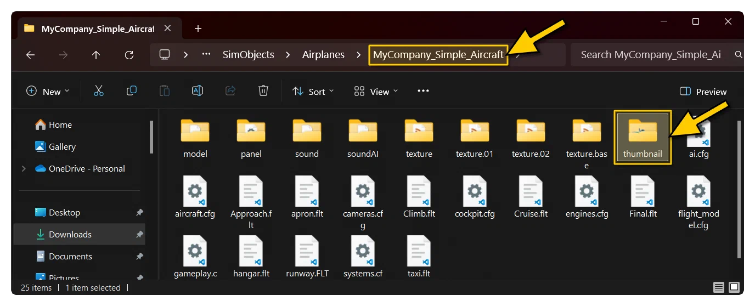This screenshot has width=755, height=306.
Task: Click MyCompany_Simple_Aircraft breadcrumb segment
Action: click(438, 55)
